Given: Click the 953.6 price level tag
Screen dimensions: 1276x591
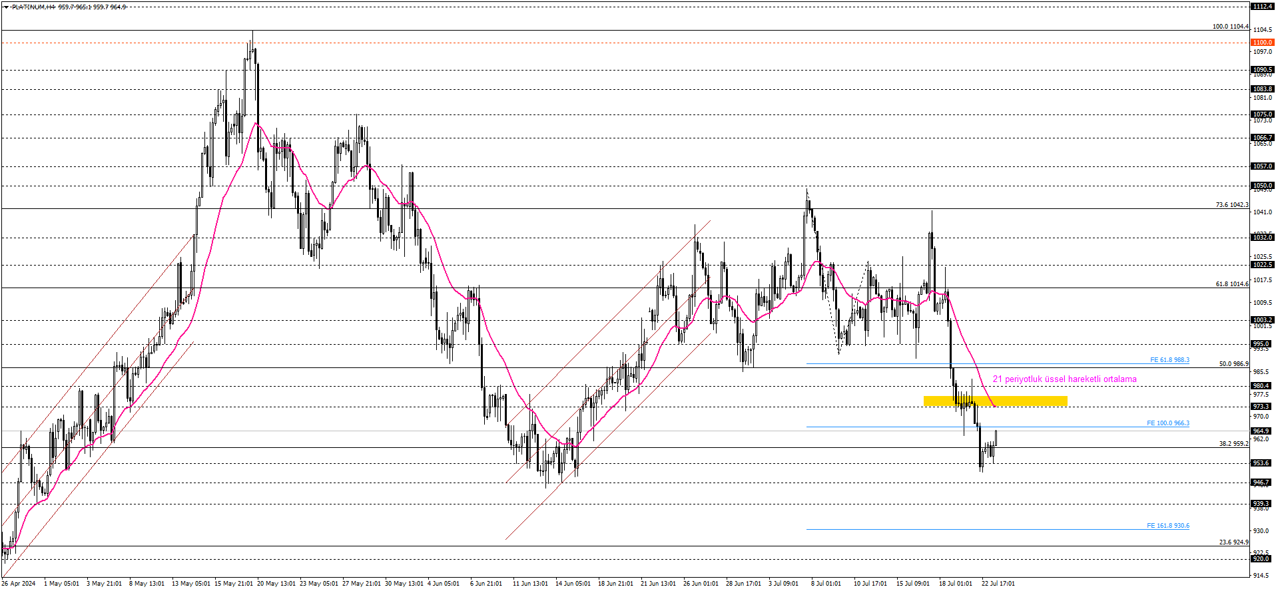Looking at the screenshot, I should pyautogui.click(x=1262, y=463).
